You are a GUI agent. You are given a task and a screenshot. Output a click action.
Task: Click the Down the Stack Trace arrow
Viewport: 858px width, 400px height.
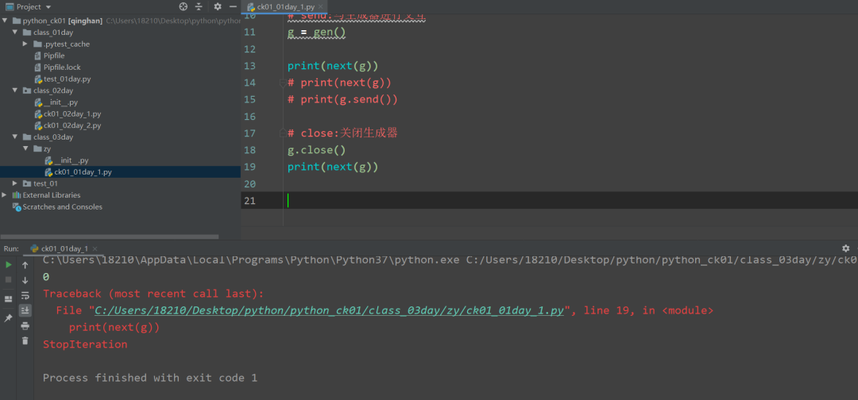[25, 280]
